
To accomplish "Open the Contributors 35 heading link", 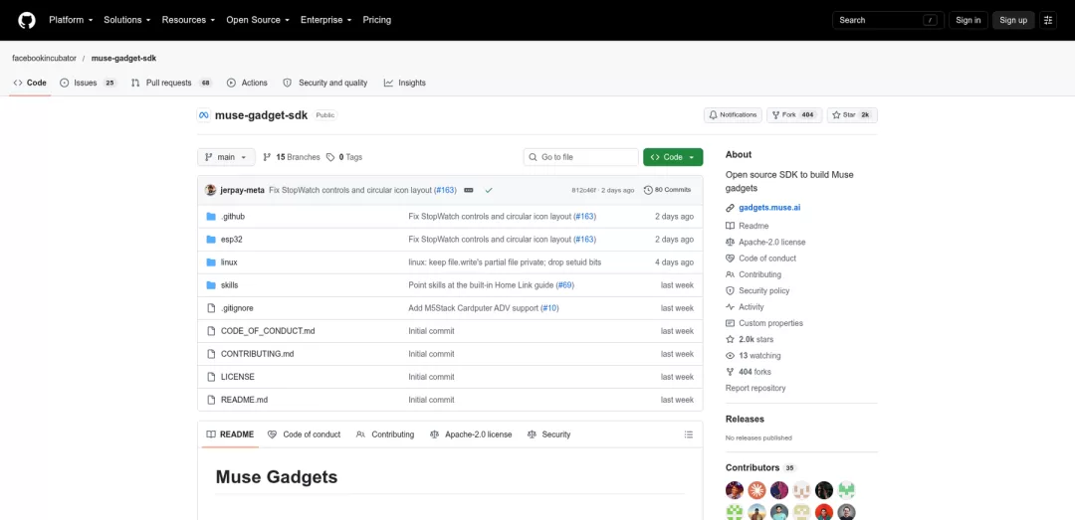I will click(760, 468).
